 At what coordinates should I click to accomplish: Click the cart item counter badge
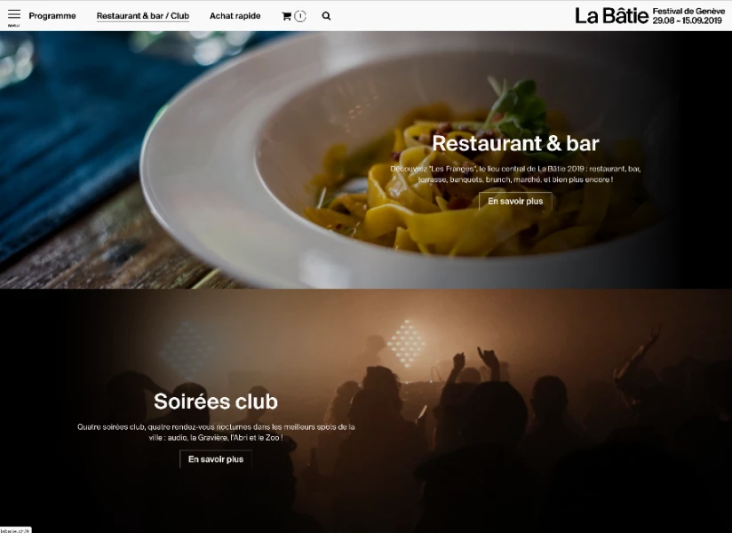[x=300, y=16]
